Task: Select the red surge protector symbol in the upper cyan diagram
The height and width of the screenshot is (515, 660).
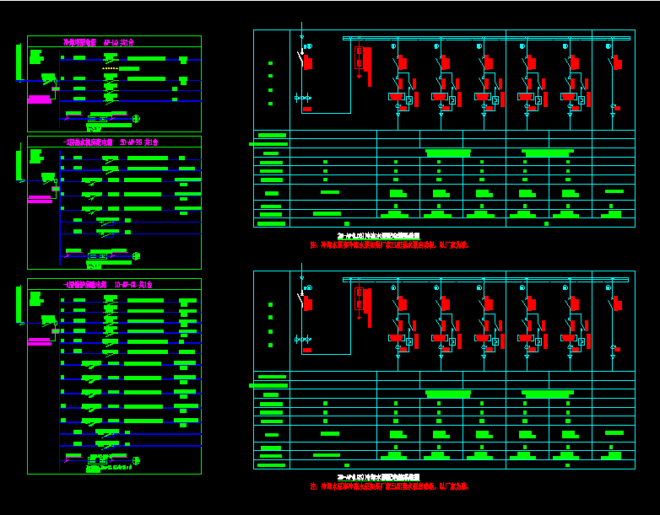Action: [x=359, y=59]
